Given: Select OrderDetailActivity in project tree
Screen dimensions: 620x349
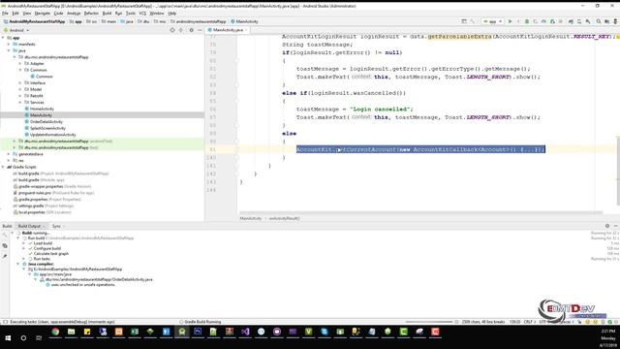Looking at the screenshot, I should point(46,122).
